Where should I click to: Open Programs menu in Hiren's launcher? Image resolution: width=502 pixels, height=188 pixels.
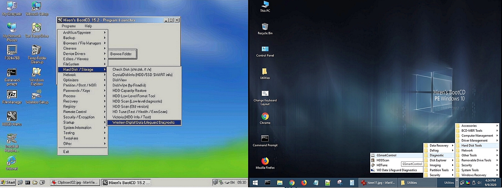(x=69, y=26)
